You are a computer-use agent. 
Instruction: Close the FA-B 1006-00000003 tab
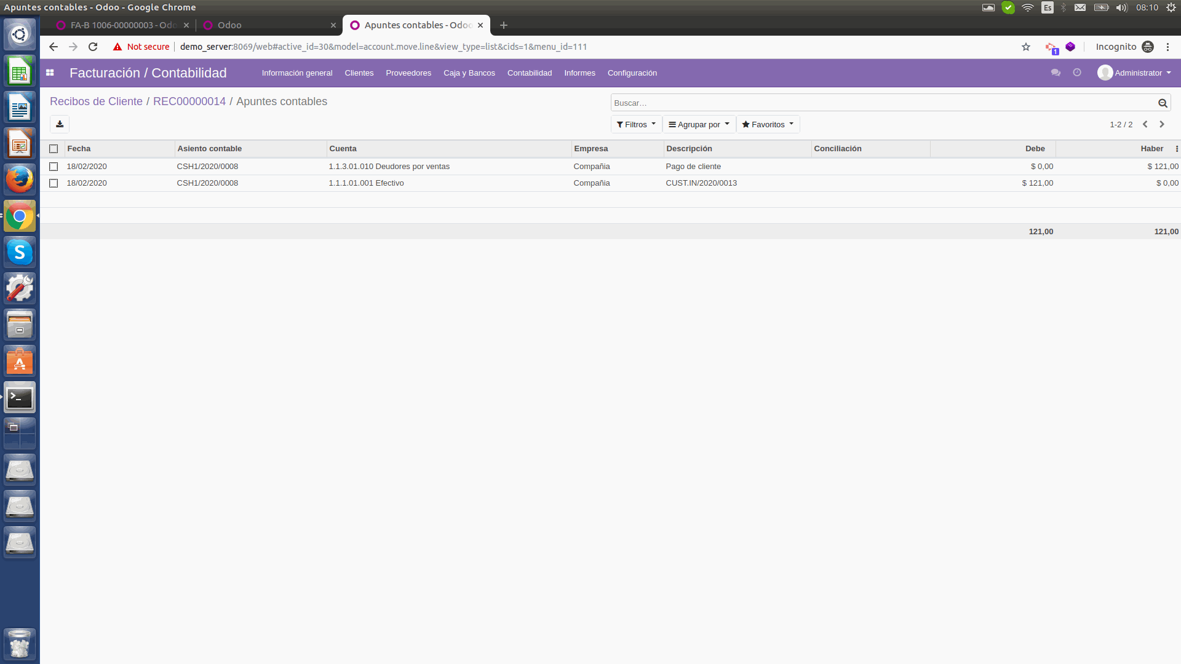tap(186, 25)
